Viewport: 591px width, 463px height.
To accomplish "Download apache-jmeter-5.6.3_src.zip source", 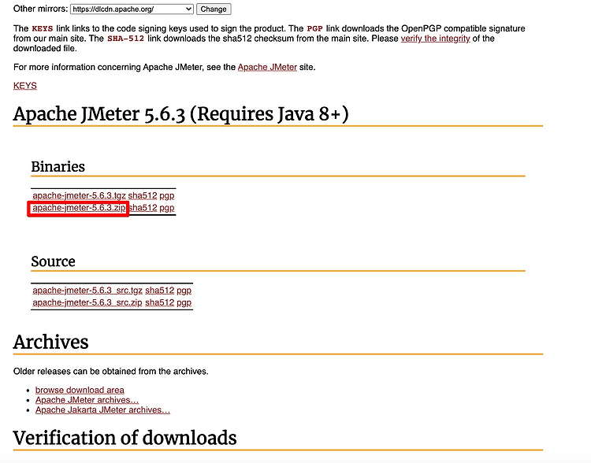I will (x=87, y=302).
